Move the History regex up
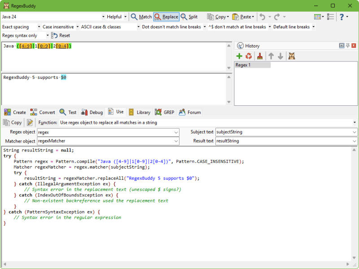The width and height of the screenshot is (359, 269). (x=271, y=56)
